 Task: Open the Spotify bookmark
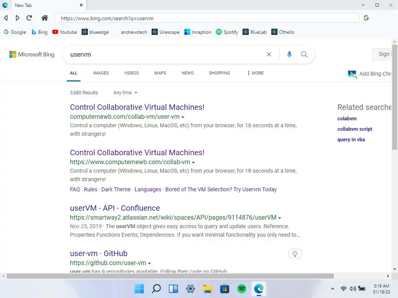point(227,32)
